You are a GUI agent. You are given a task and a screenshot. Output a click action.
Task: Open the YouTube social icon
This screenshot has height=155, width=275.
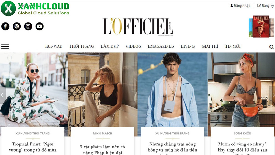(x=40, y=27)
